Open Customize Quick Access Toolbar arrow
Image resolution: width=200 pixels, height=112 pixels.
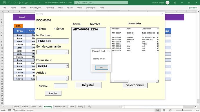tap(40, 3)
